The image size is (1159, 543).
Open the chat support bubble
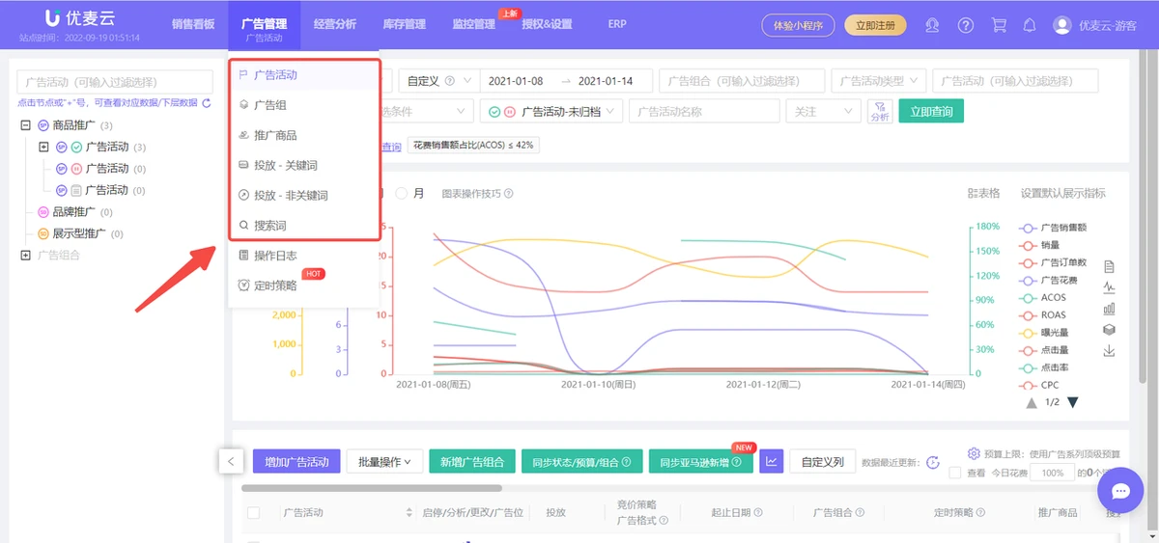pos(1120,491)
